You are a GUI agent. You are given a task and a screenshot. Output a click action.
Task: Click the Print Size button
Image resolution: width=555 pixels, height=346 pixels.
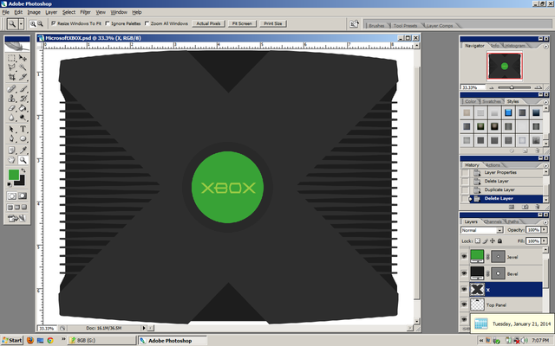[x=273, y=23]
